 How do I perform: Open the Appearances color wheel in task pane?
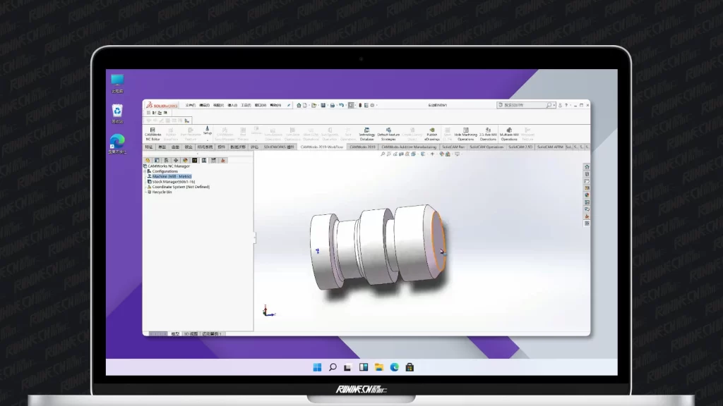pos(586,195)
